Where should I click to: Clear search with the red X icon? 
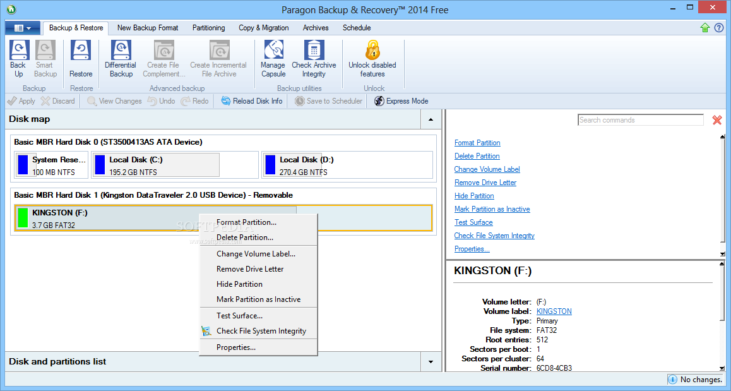(x=717, y=121)
